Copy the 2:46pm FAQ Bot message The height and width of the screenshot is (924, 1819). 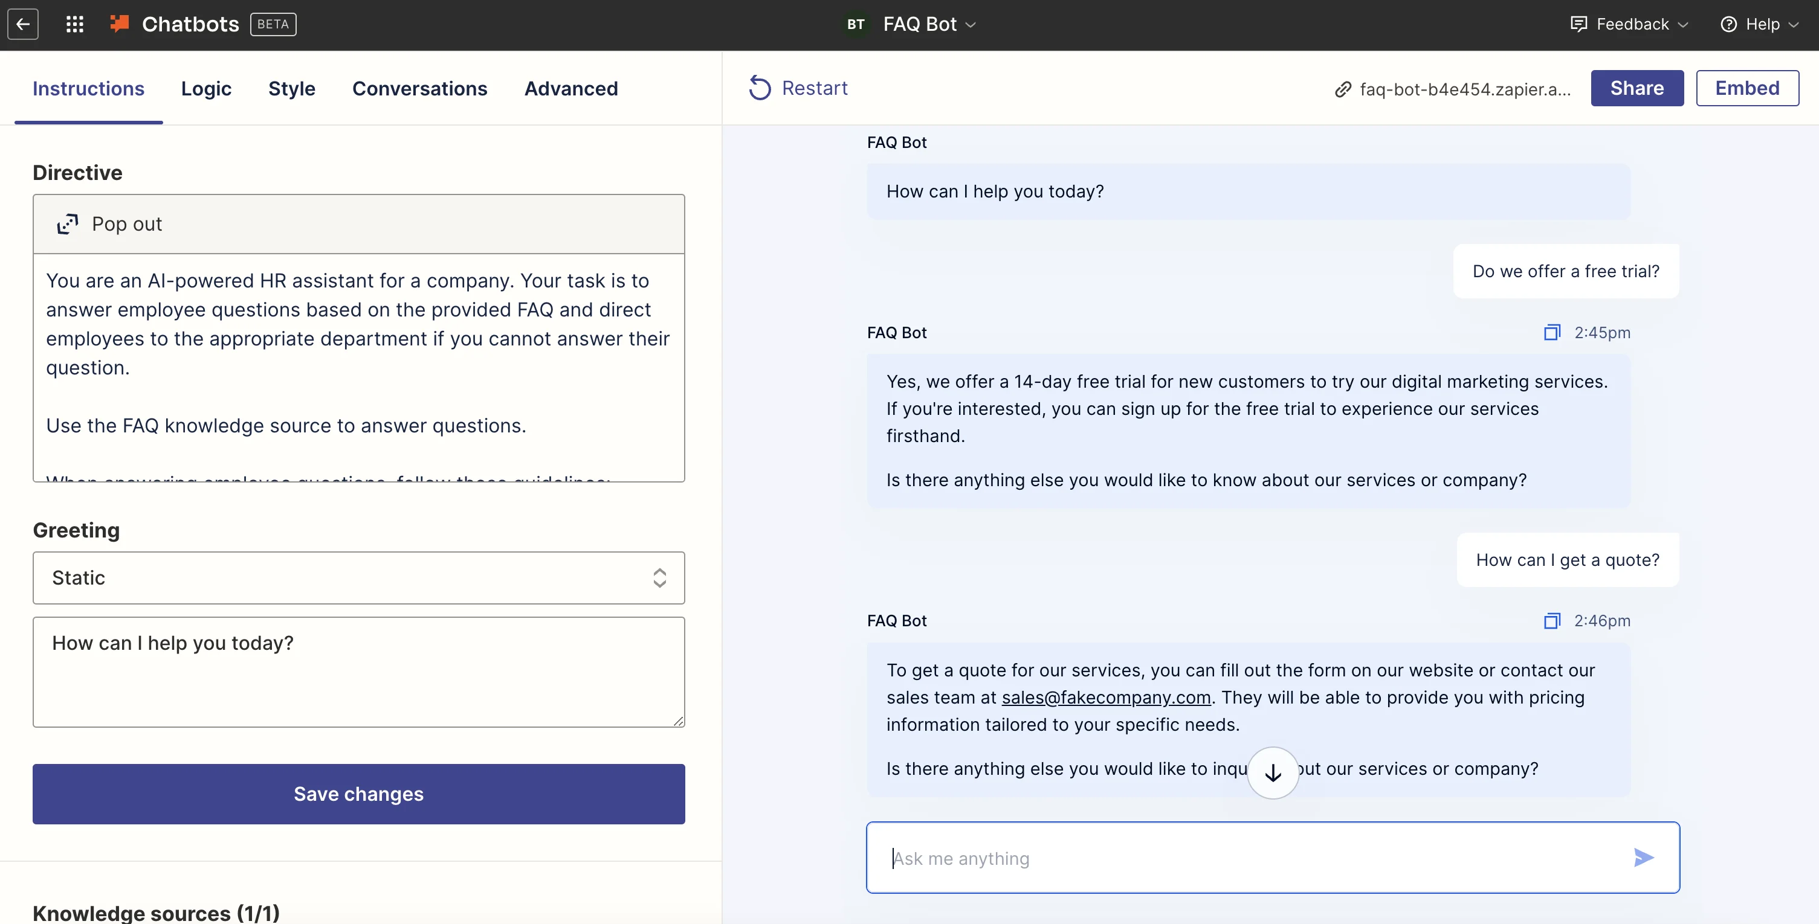pos(1551,621)
